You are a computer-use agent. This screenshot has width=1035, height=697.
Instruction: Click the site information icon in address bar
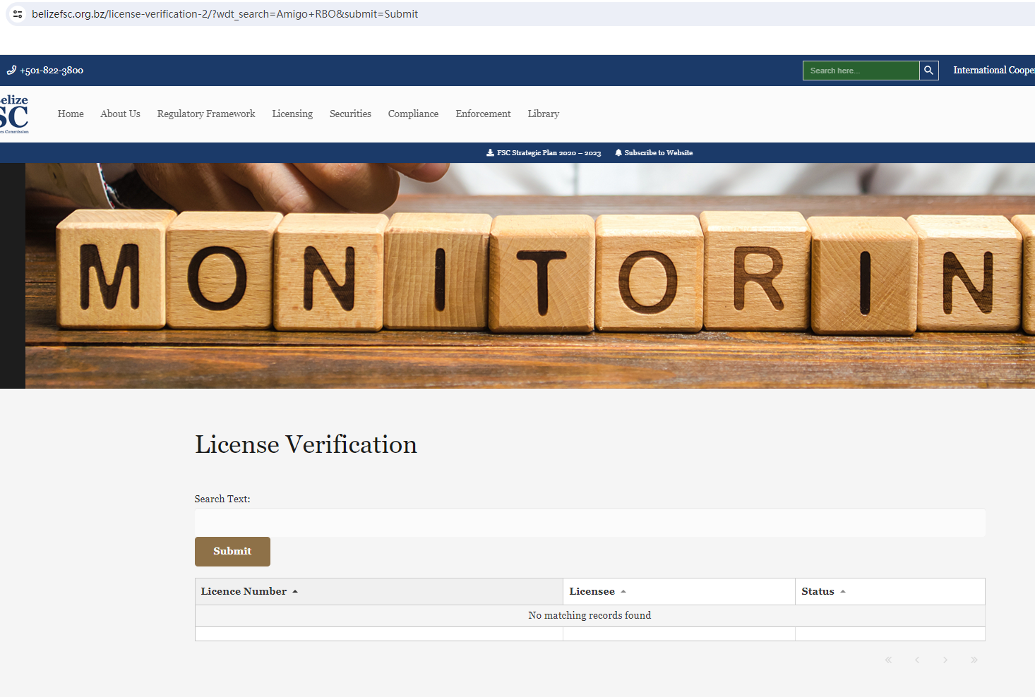click(x=18, y=14)
